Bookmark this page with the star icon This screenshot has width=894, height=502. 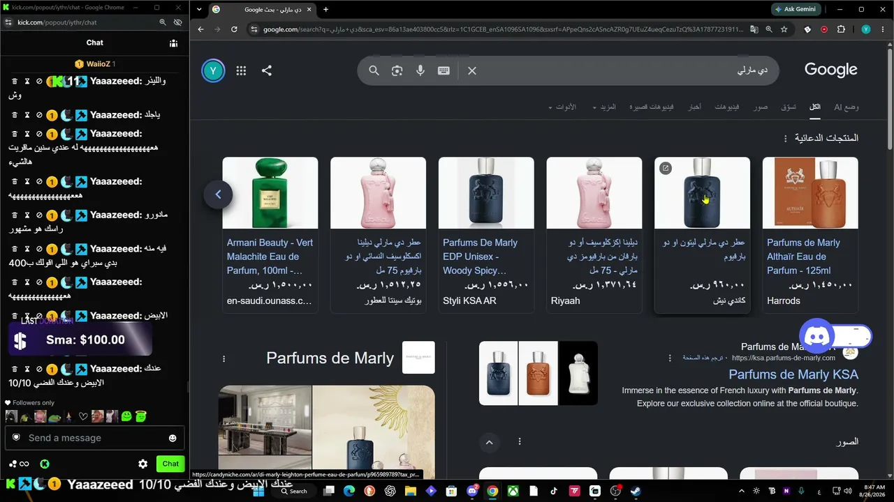coord(784,29)
